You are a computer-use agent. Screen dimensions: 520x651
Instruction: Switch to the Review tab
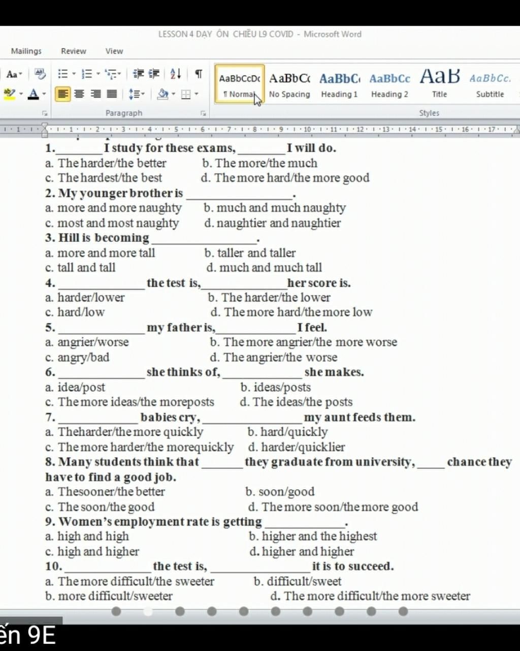pos(74,51)
